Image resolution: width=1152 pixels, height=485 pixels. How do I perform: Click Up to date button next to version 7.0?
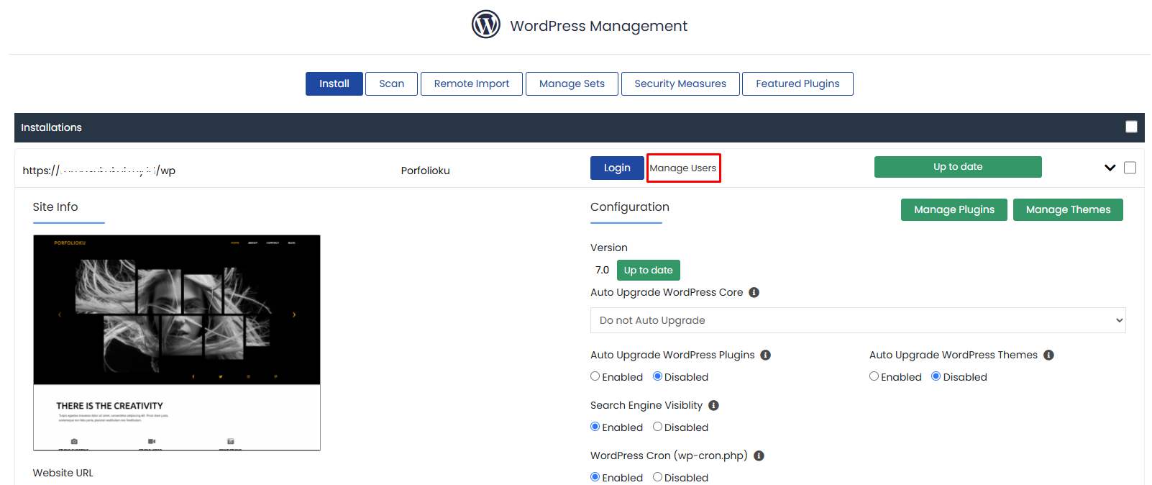tap(648, 270)
